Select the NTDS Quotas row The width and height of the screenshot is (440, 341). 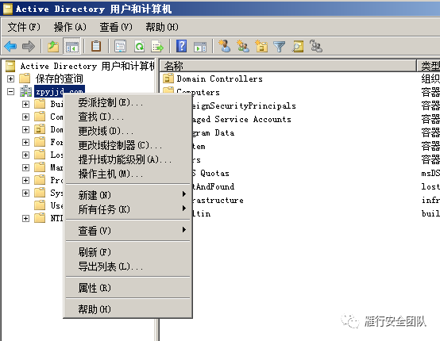tap(210, 173)
